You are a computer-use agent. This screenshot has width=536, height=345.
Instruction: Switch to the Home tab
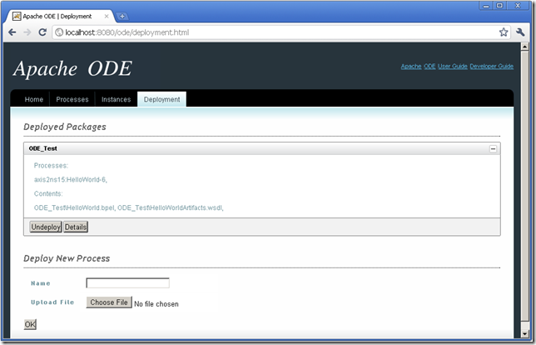(34, 99)
